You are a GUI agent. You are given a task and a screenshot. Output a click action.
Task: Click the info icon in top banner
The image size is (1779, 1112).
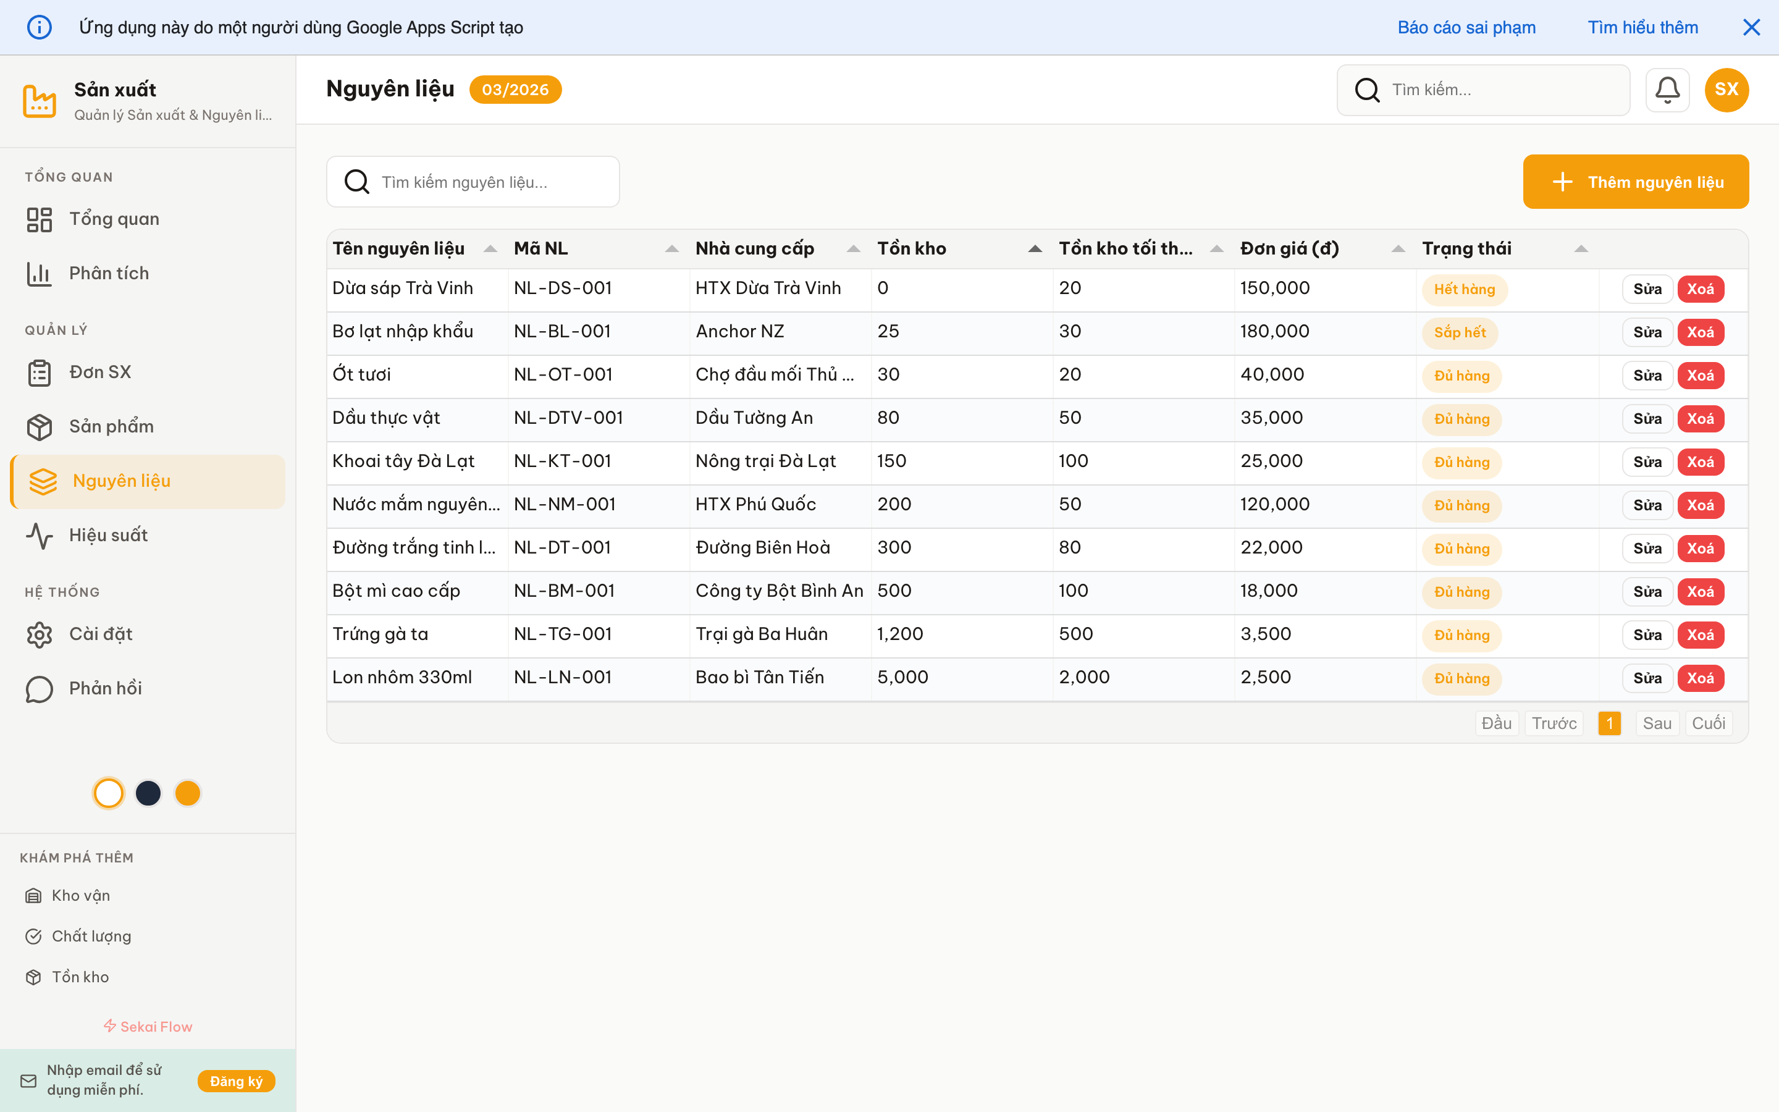pyautogui.click(x=40, y=28)
